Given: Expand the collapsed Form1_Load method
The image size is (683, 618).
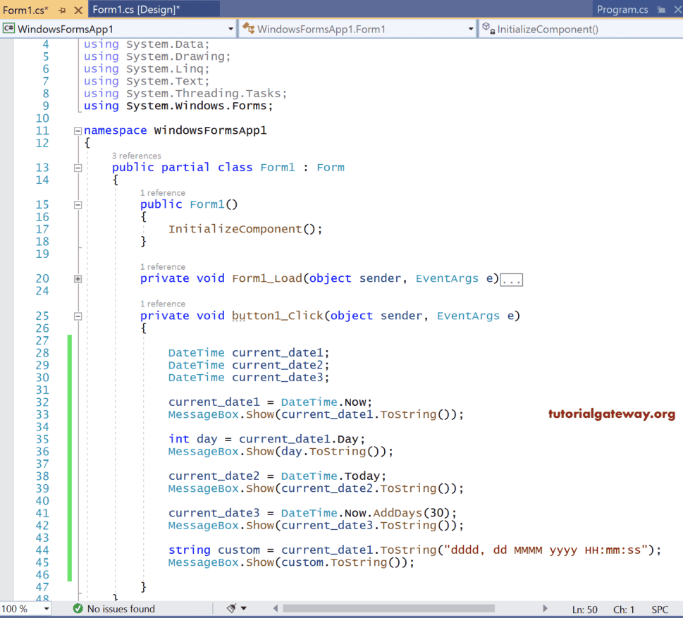Looking at the screenshot, I should pos(78,278).
